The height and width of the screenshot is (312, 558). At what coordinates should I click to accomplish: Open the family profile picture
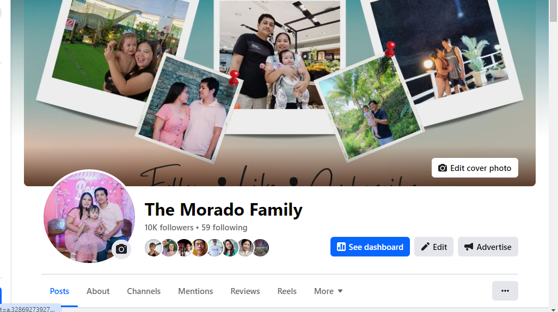pos(89,216)
